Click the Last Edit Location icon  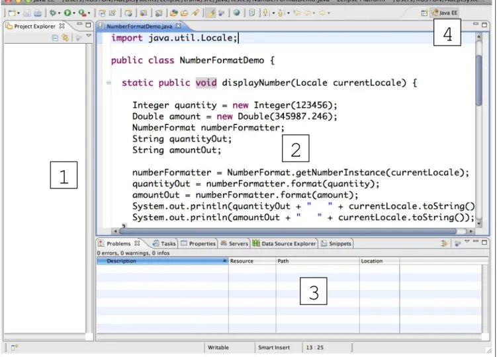point(297,13)
